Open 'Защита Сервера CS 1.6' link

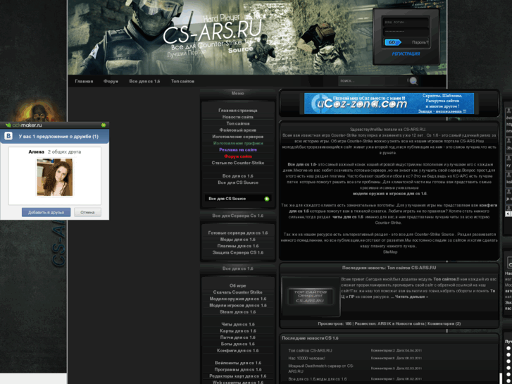[238, 253]
